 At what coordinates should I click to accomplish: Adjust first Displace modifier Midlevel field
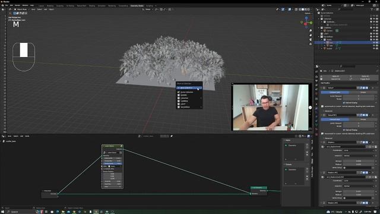pyautogui.click(x=359, y=164)
